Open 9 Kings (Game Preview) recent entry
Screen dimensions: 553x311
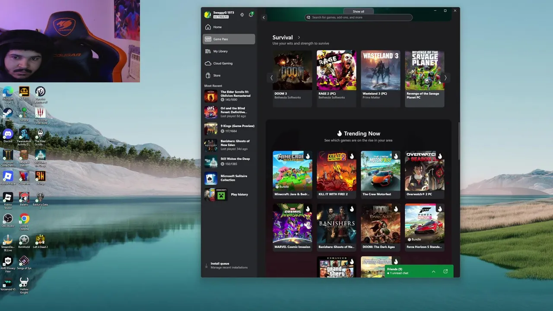point(229,129)
